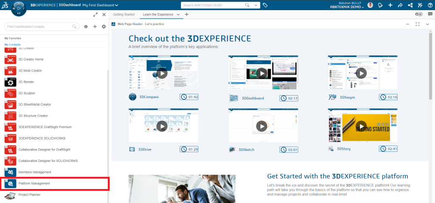Open the Share arrow icon in top bar
The height and width of the screenshot is (203, 435).
click(x=400, y=5)
